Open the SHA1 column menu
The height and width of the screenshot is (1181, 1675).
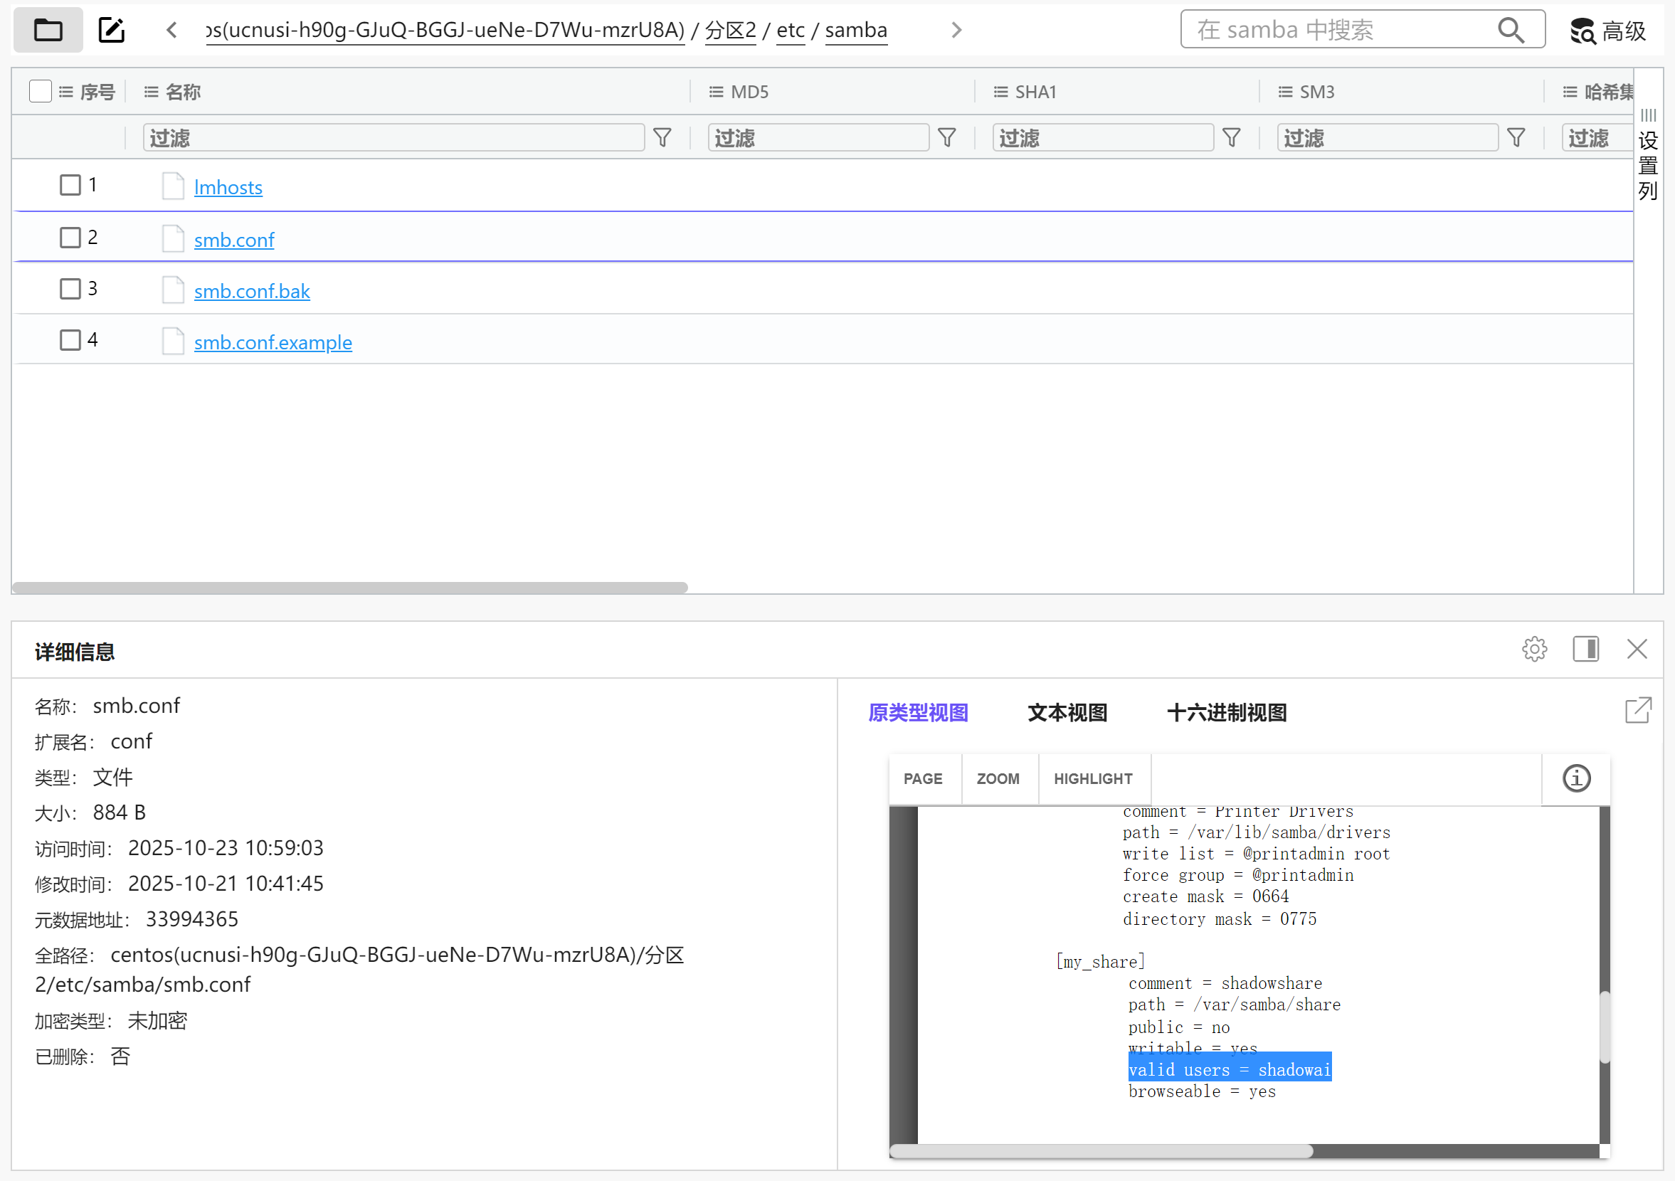pos(1000,92)
